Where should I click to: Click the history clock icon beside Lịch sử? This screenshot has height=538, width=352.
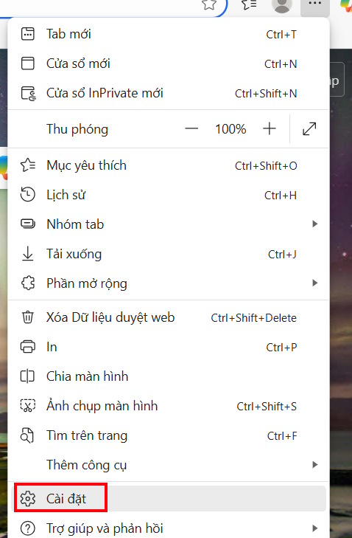[x=28, y=195]
